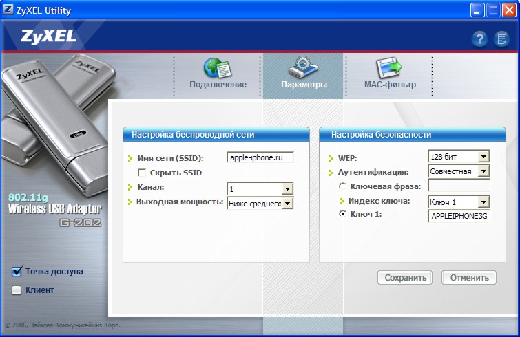This screenshot has width=520, height=337.
Task: Open the Help question mark icon
Action: tap(479, 39)
